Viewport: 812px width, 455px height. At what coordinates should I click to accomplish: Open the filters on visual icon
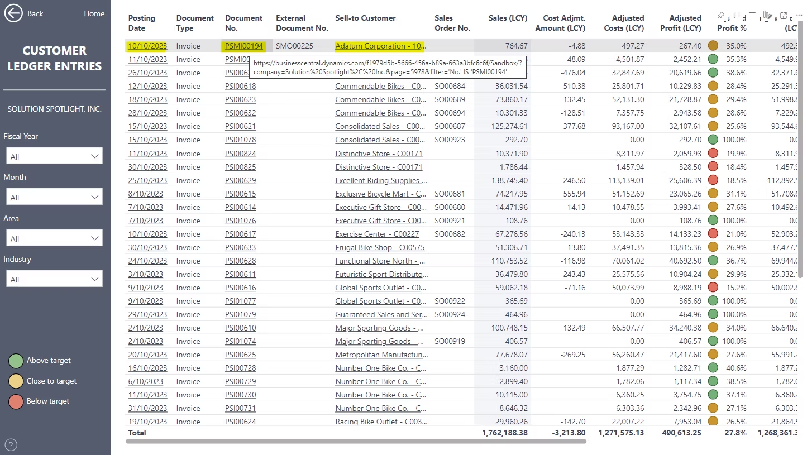point(752,15)
